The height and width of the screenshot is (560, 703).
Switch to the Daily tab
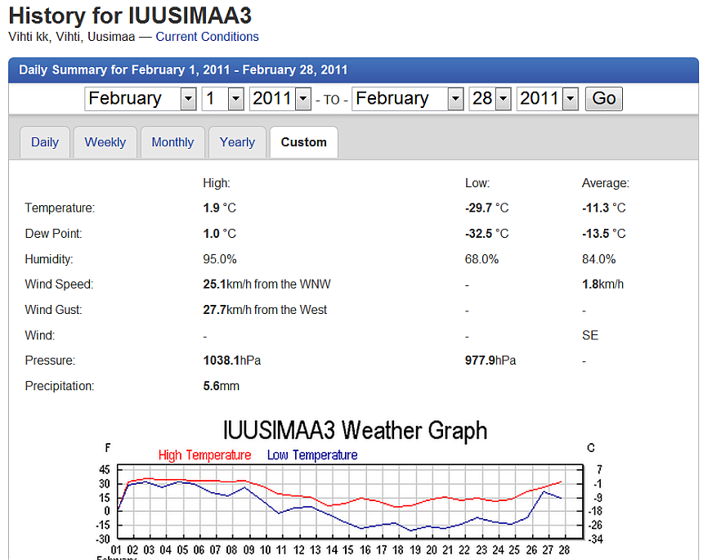pyautogui.click(x=45, y=142)
